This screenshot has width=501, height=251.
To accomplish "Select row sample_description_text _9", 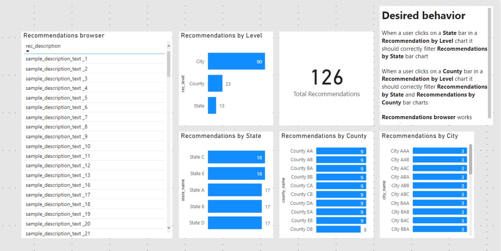I will [x=95, y=136].
